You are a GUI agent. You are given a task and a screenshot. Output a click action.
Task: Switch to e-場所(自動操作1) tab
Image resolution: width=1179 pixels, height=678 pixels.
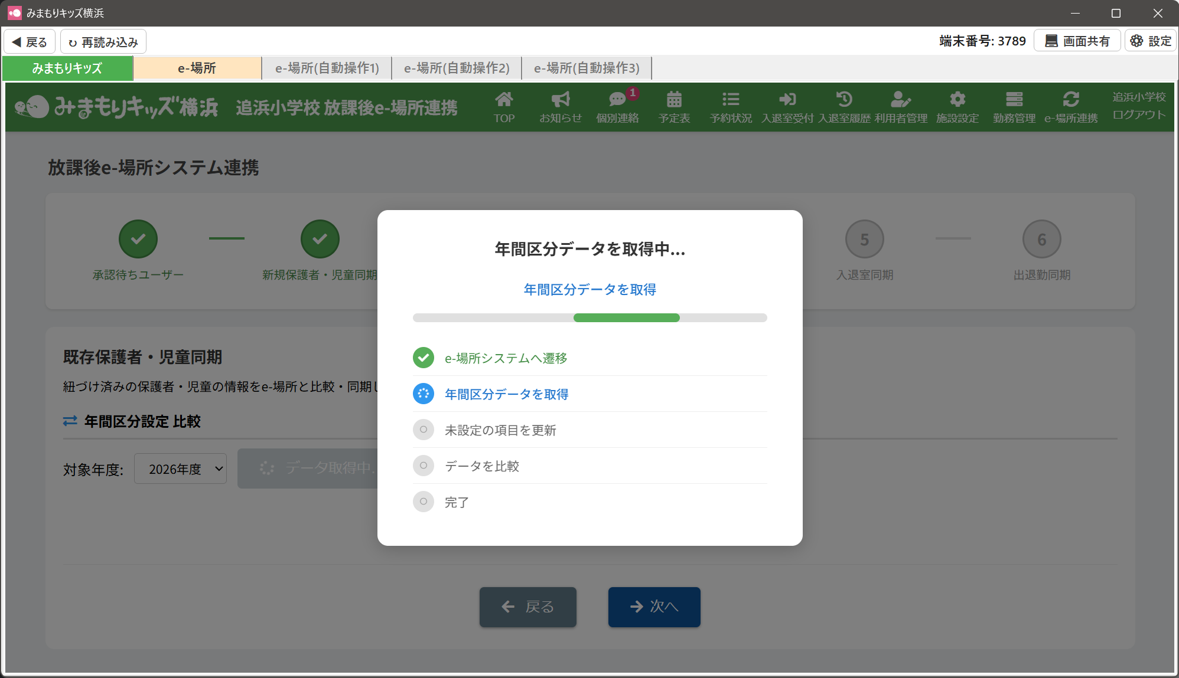coord(327,68)
